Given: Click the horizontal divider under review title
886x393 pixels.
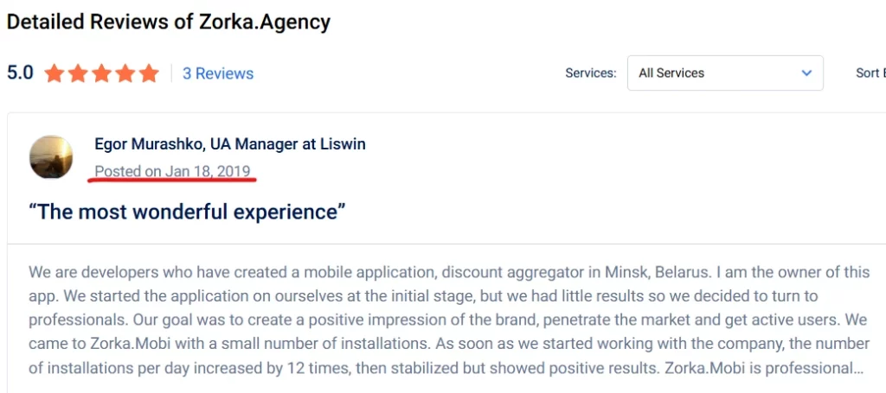Looking at the screenshot, I should (x=446, y=244).
